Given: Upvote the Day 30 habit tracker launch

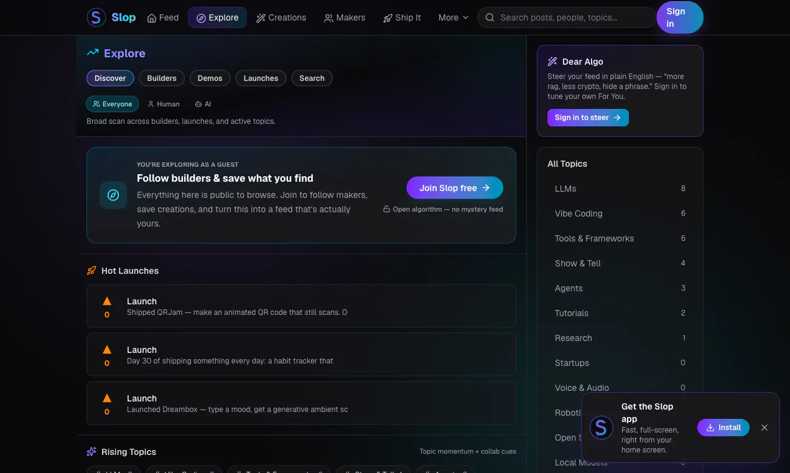Looking at the screenshot, I should click(107, 355).
